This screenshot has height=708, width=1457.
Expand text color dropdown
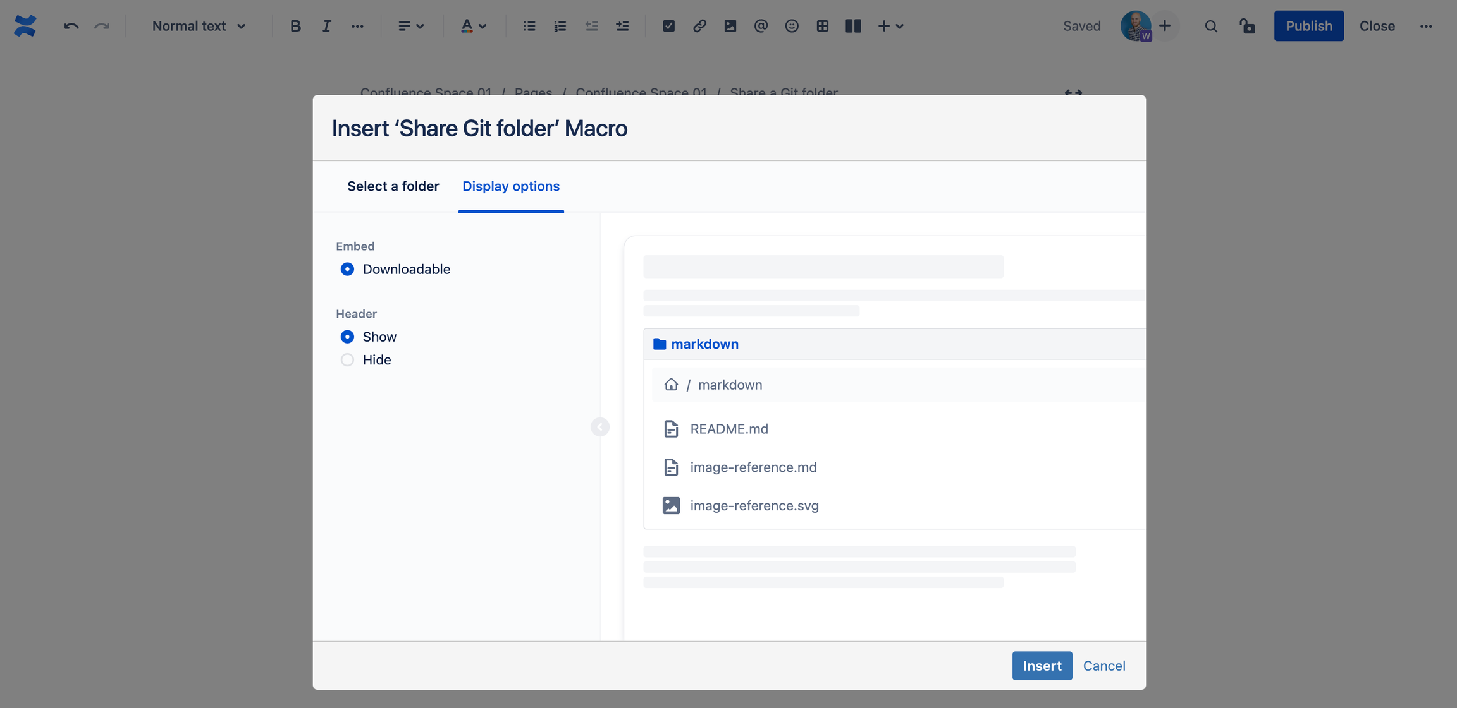point(473,26)
